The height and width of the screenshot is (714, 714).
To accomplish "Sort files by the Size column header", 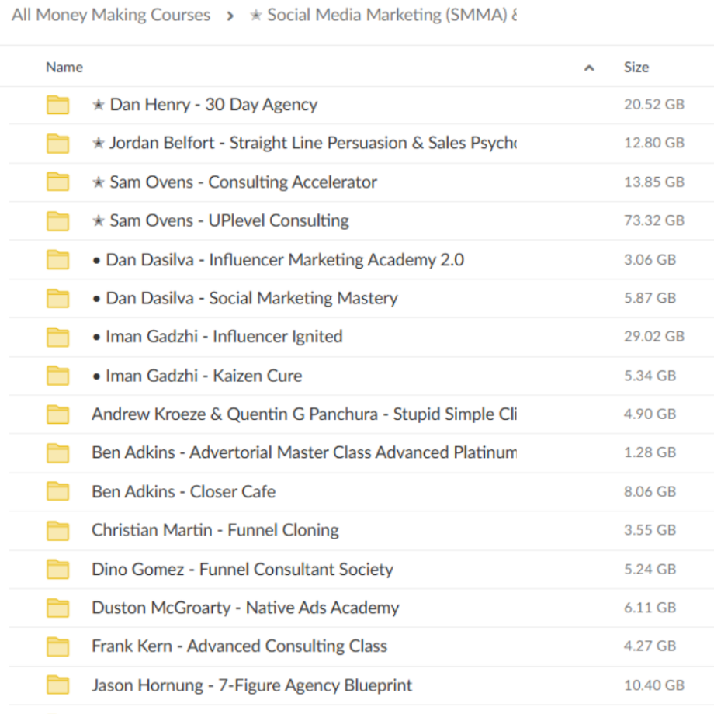I will [x=636, y=68].
